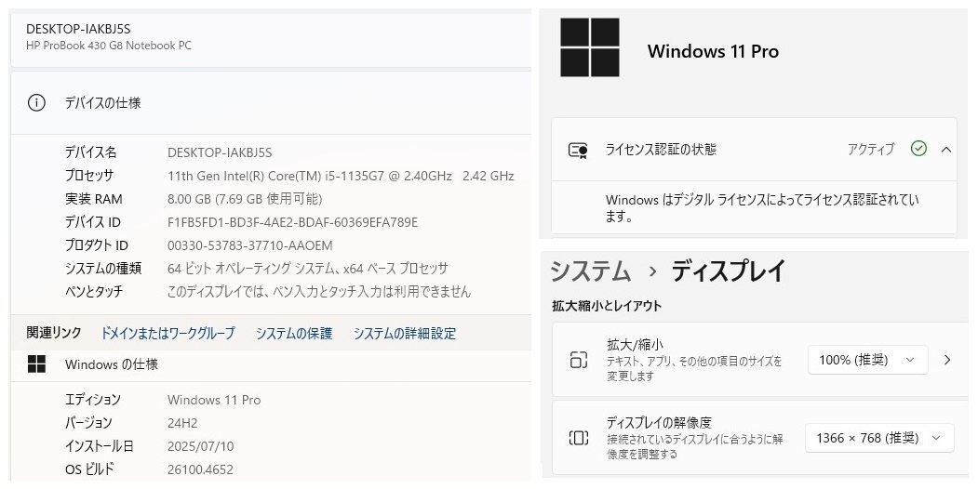The image size is (978, 489).
Task: Click the デバイス名 label
Action: (90, 152)
